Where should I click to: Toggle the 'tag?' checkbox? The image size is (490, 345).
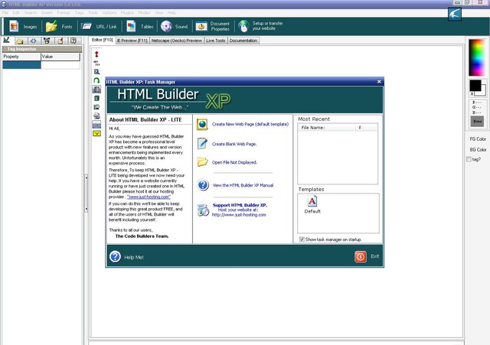coord(469,159)
